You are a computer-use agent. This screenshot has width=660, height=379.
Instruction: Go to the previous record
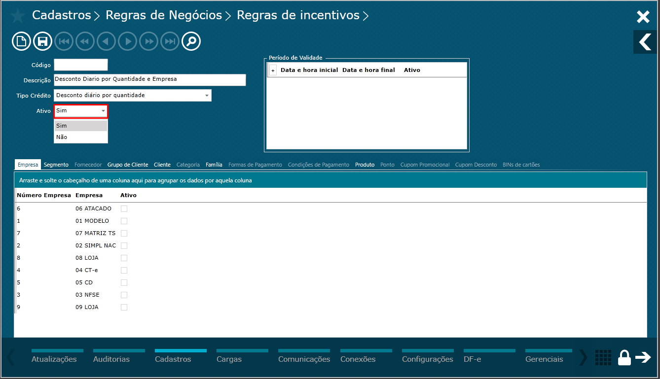tap(107, 41)
